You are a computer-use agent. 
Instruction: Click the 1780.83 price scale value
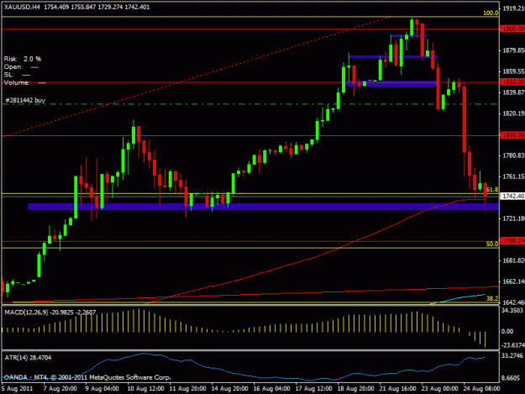pyautogui.click(x=513, y=155)
